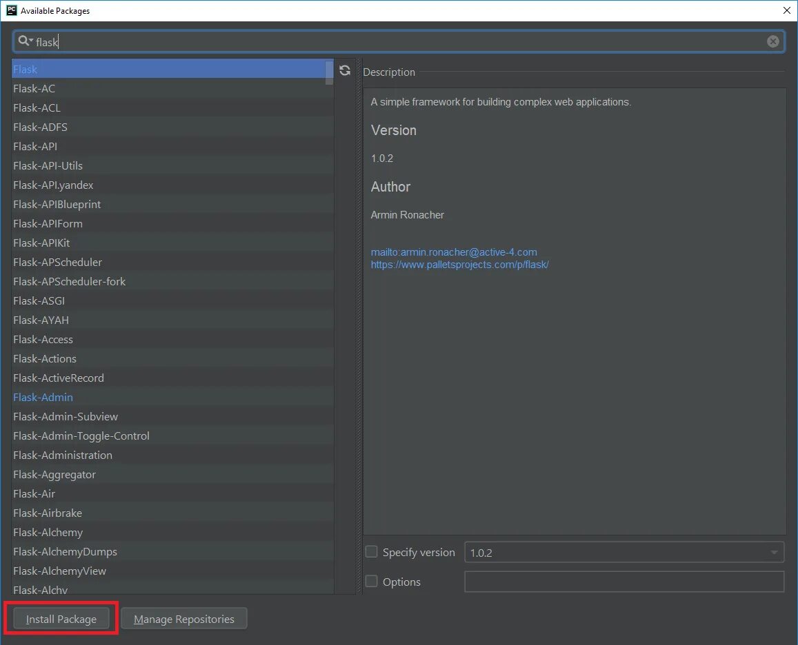Viewport: 798px width, 645px height.
Task: Select the Flask-API package
Action: (172, 147)
